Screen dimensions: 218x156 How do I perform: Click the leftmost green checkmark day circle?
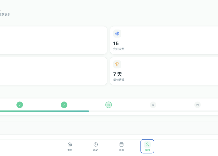20,105
